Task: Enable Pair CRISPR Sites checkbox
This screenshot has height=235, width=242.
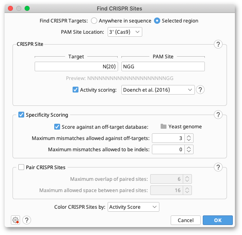Action: (21, 167)
